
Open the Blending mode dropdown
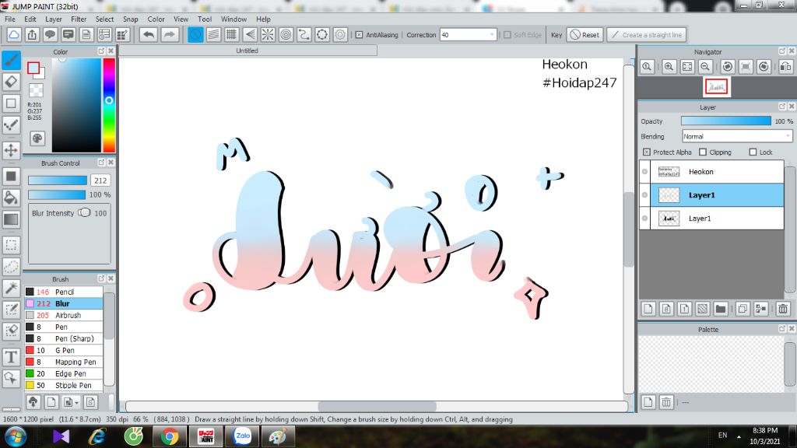point(788,136)
